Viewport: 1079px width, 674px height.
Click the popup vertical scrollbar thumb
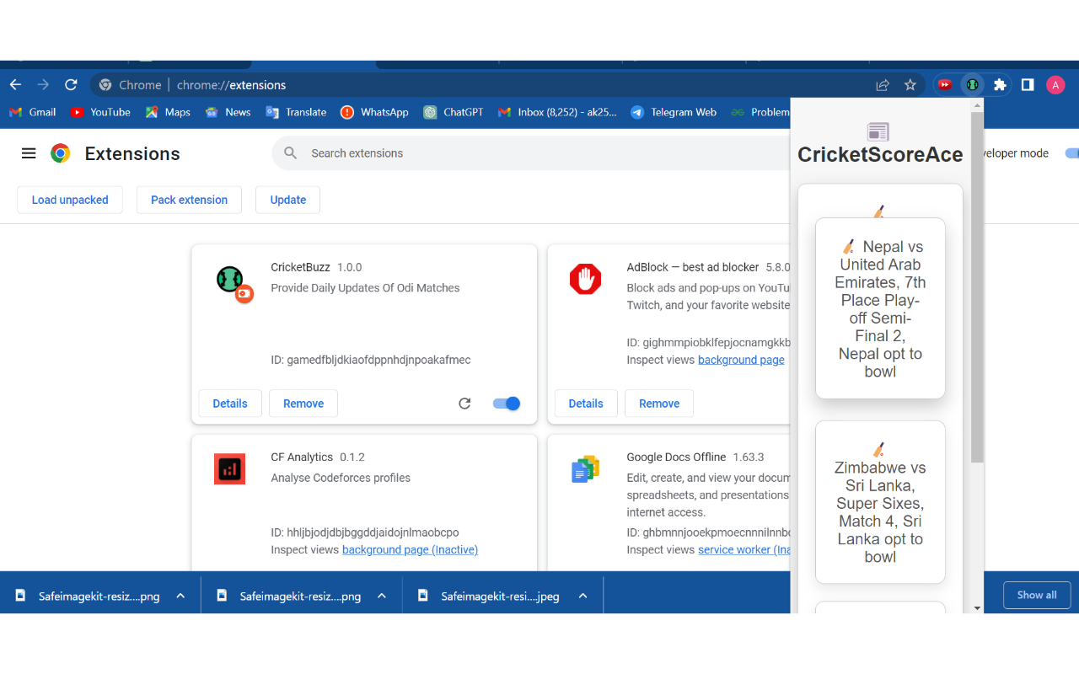[x=977, y=286]
